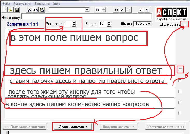Viewport: 190px width, 134px height.
Task: Enable the Діагностика checkbox
Action: pyautogui.click(x=184, y=24)
